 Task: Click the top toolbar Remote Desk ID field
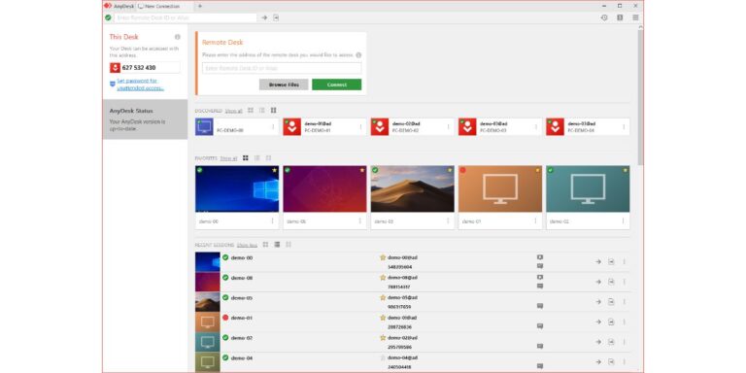pos(186,17)
